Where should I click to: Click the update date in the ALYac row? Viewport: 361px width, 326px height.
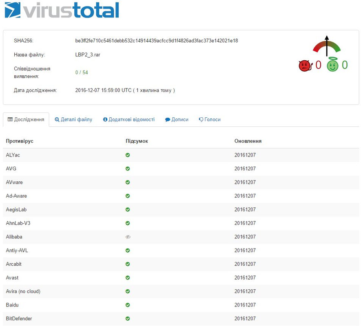click(x=245, y=155)
